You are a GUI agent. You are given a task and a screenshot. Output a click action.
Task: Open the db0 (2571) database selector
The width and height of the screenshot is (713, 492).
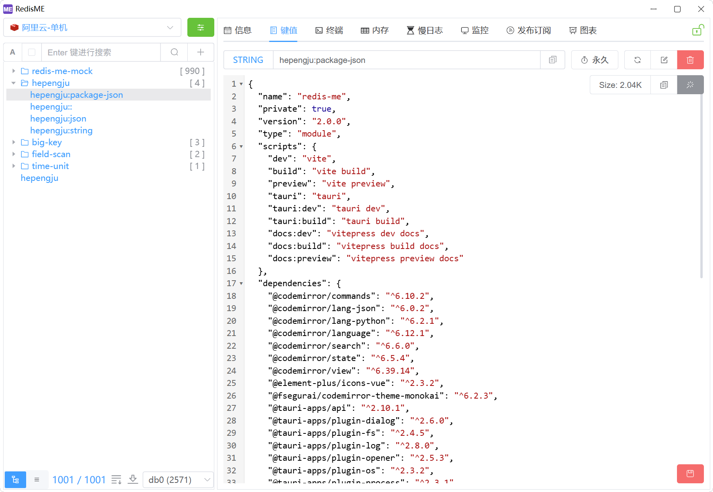pos(178,480)
